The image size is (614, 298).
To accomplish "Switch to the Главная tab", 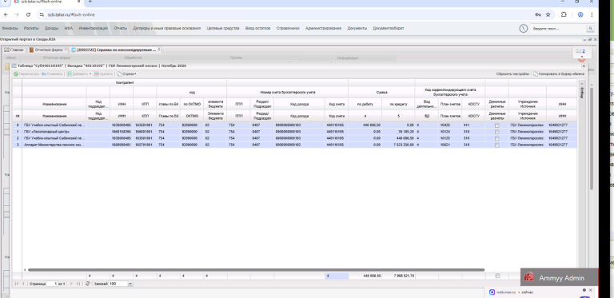I will pos(14,50).
